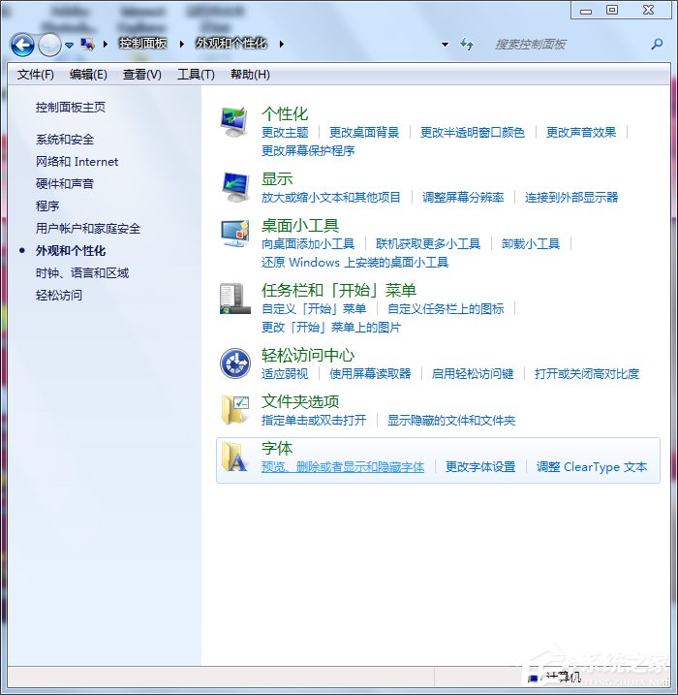The width and height of the screenshot is (678, 695).
Task: Click the 个性化 (Personalization) monitor icon
Action: (x=234, y=122)
